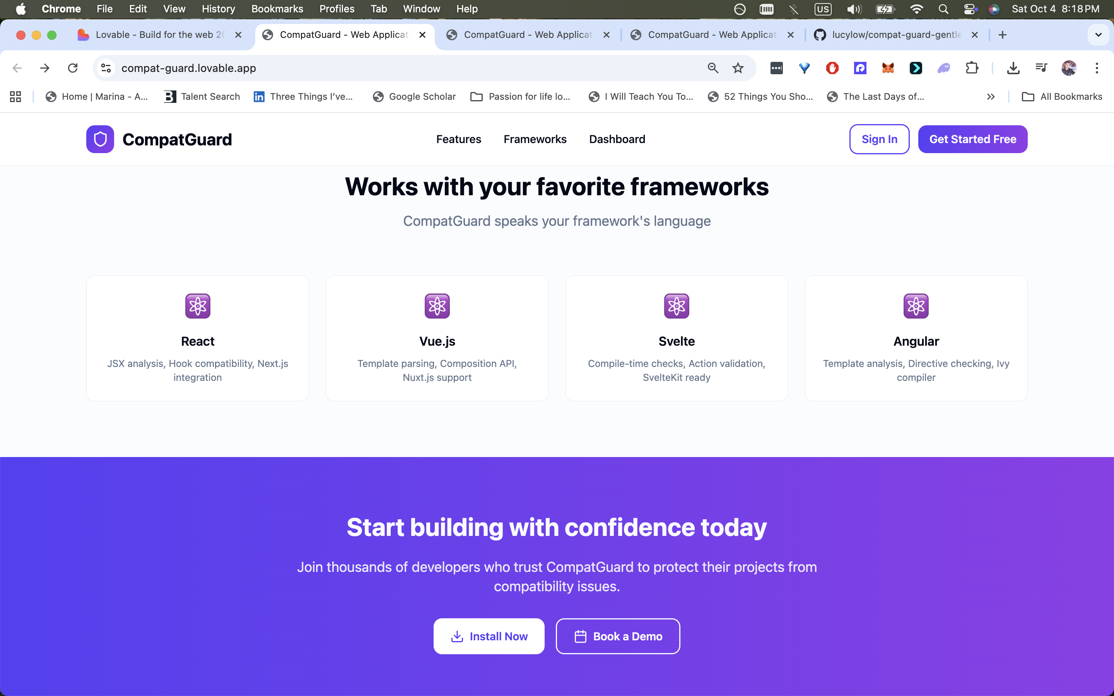Image resolution: width=1114 pixels, height=696 pixels.
Task: Click the Angular card atom icon
Action: 916,305
